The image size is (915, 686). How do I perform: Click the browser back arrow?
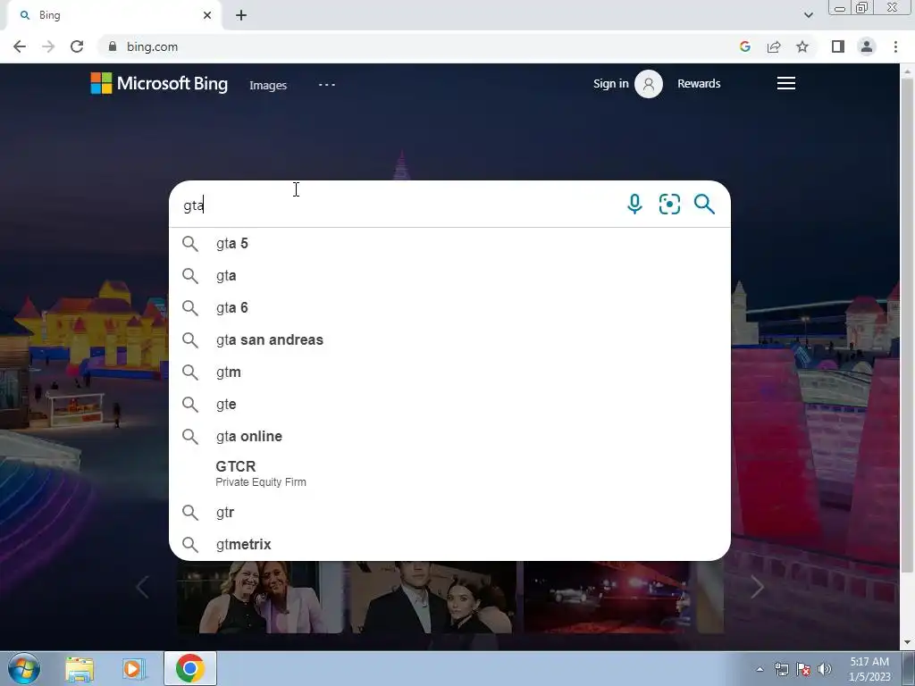(20, 46)
